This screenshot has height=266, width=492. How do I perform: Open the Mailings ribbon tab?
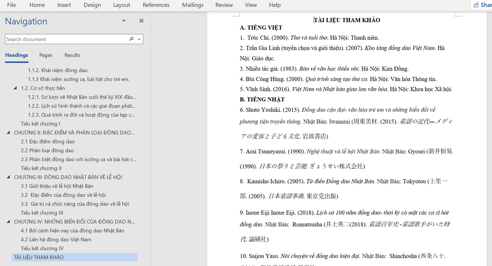193,5
